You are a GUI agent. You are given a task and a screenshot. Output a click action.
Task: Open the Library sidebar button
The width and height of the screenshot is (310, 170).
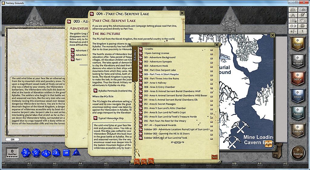pos(298,131)
